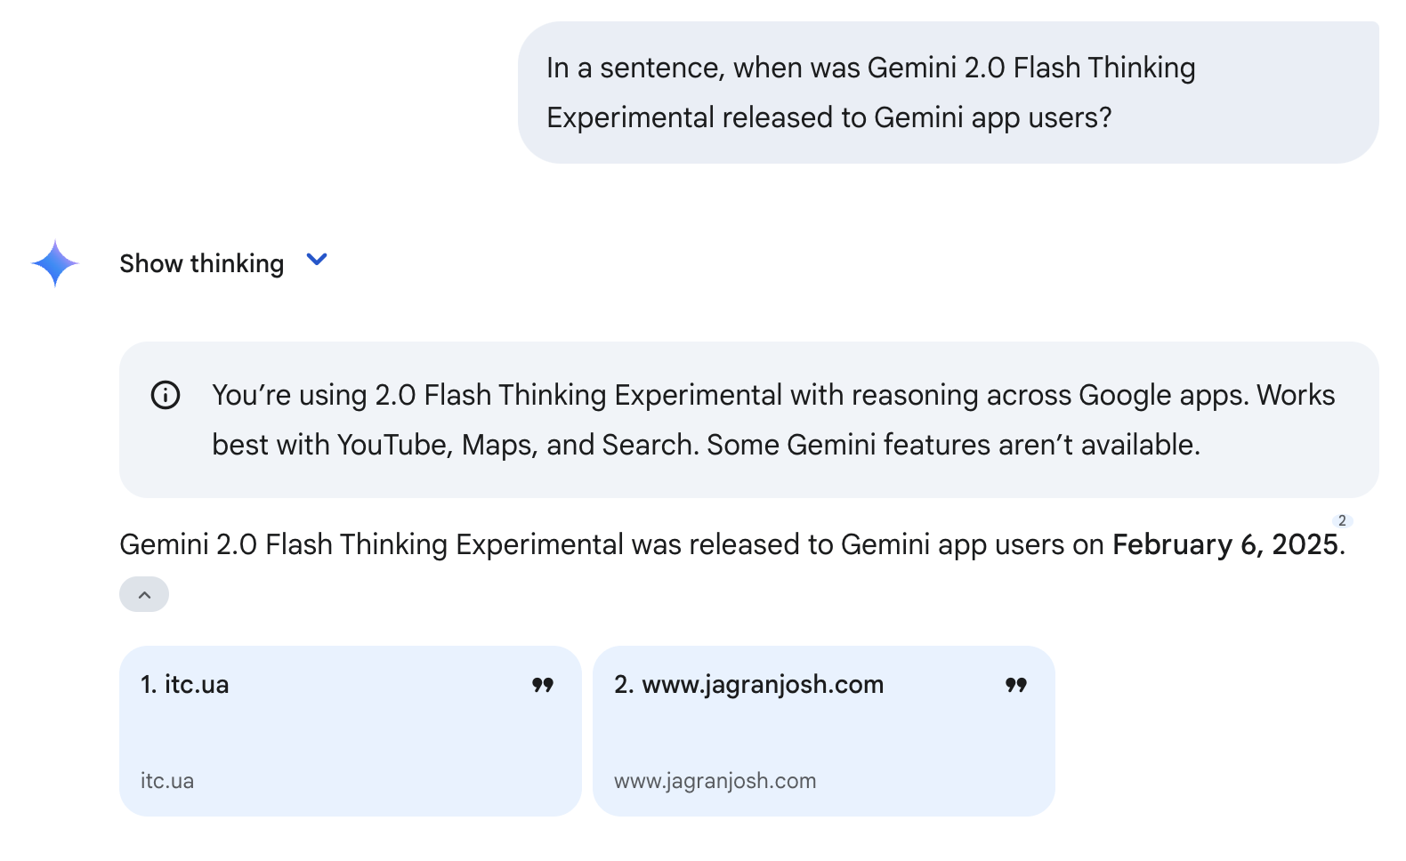This screenshot has height=861, width=1406.
Task: Click the Gemini response sentence text
Action: pyautogui.click(x=732, y=544)
